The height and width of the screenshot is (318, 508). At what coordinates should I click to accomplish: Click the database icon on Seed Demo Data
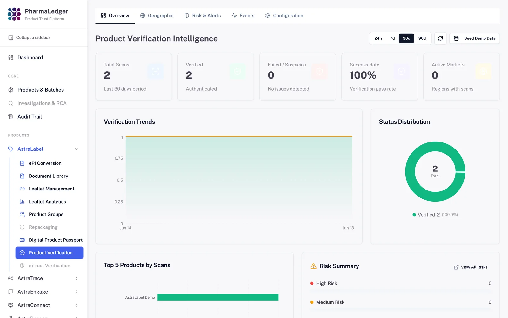pyautogui.click(x=456, y=38)
